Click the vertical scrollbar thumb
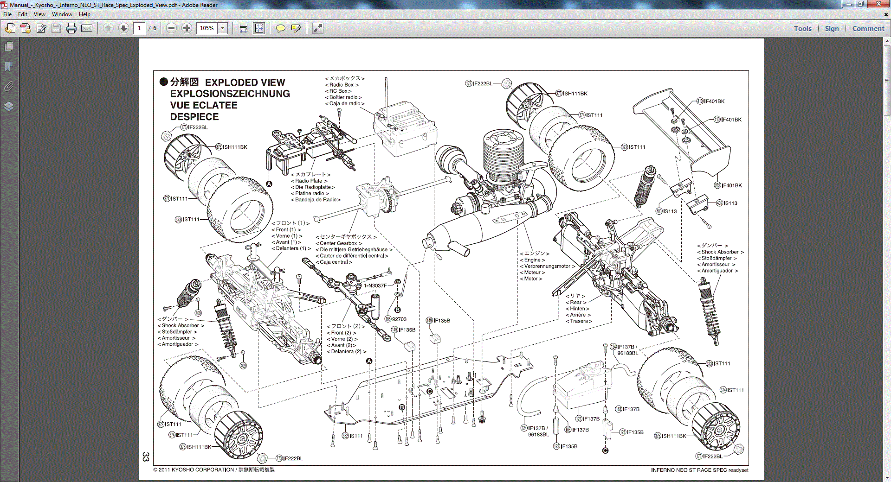This screenshot has width=891, height=482. coord(887,80)
